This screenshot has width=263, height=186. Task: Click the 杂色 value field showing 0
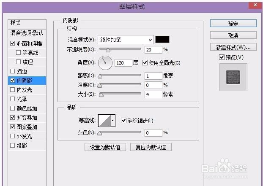tap(153, 133)
